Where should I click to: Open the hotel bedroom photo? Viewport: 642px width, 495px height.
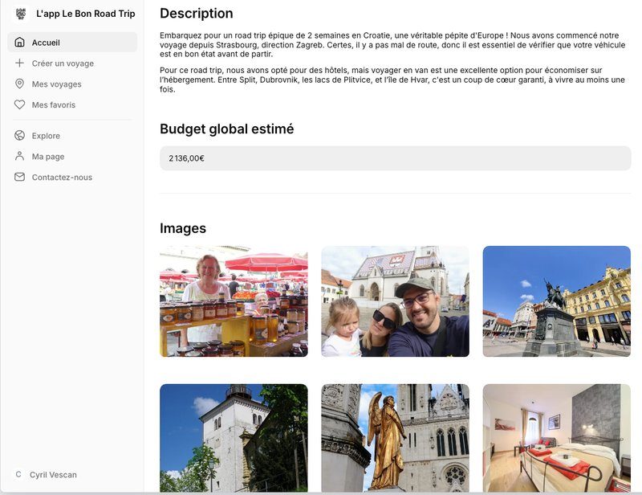click(556, 438)
